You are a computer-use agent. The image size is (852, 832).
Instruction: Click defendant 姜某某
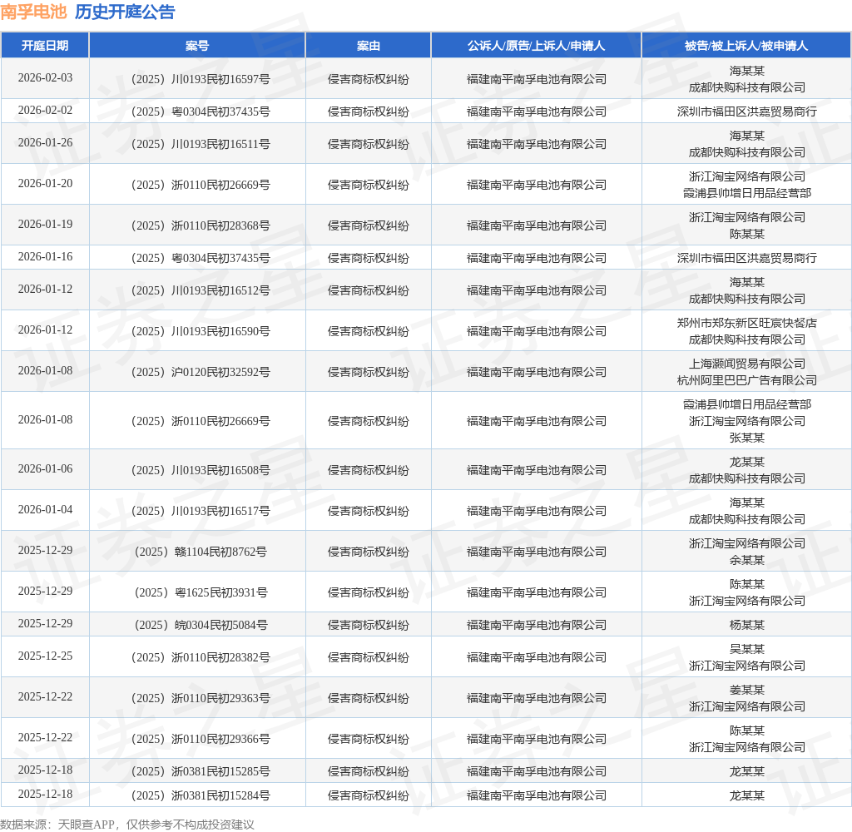pyautogui.click(x=747, y=691)
